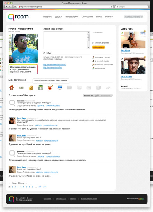The width and height of the screenshot is (153, 212).
Task: Click the scrollbar down arrow in question box
Action: coord(88,48)
